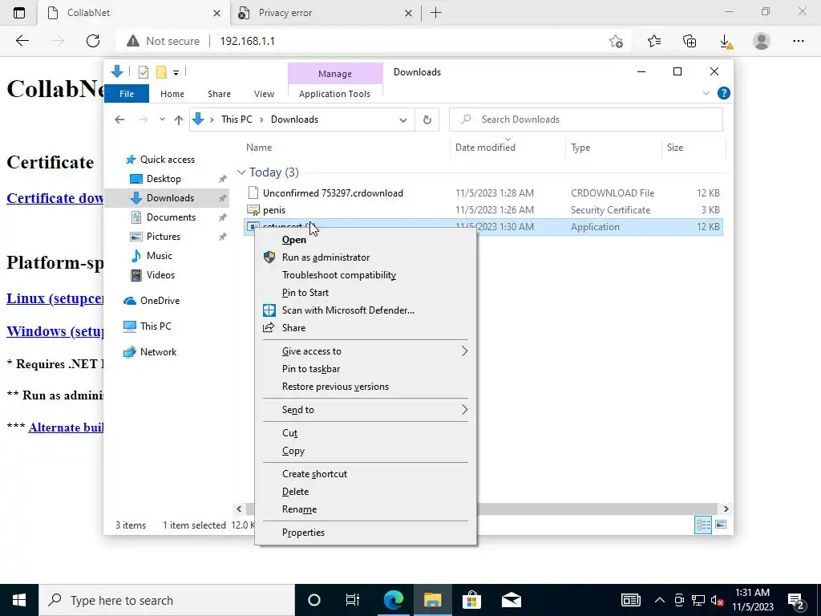
Task: Open the Home ribbon tab
Action: pyautogui.click(x=172, y=94)
